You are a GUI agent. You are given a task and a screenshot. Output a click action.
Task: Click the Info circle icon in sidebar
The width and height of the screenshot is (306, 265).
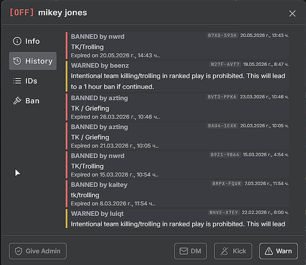pos(17,41)
